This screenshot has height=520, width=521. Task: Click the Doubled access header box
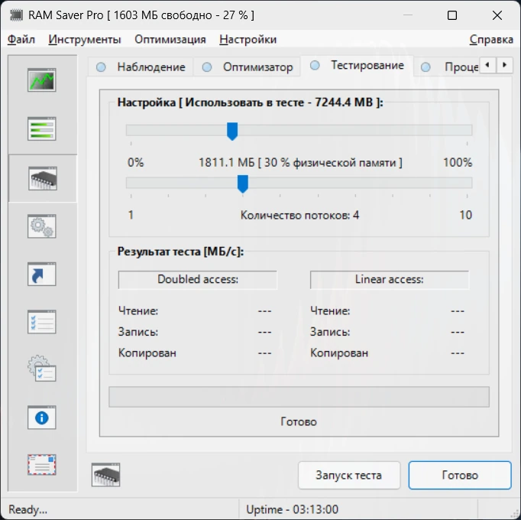coord(197,279)
